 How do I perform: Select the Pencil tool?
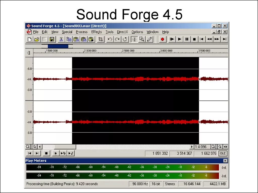click(x=149, y=39)
